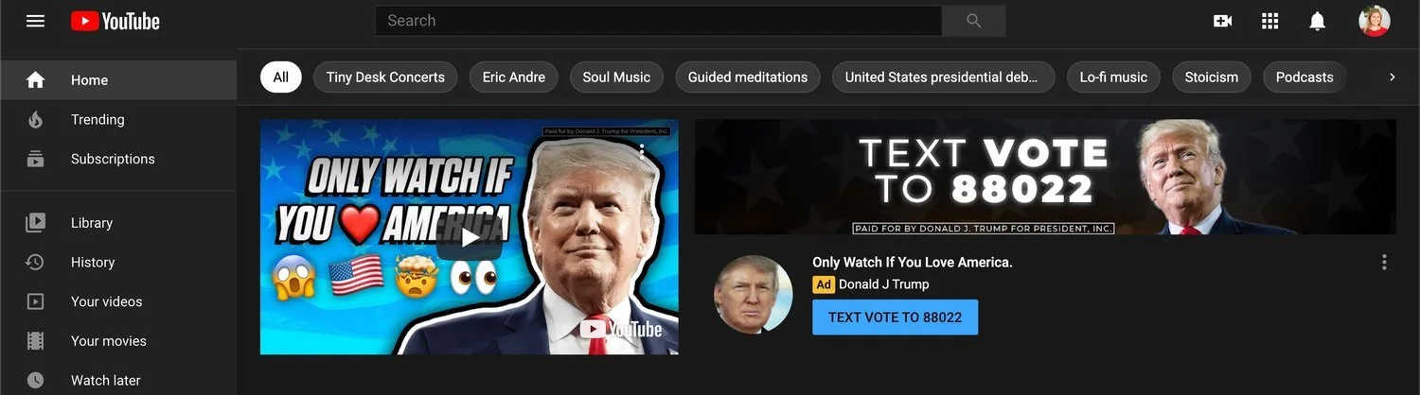Open three-dot menu on the video thumbnail
This screenshot has width=1420, height=395.
point(642,149)
